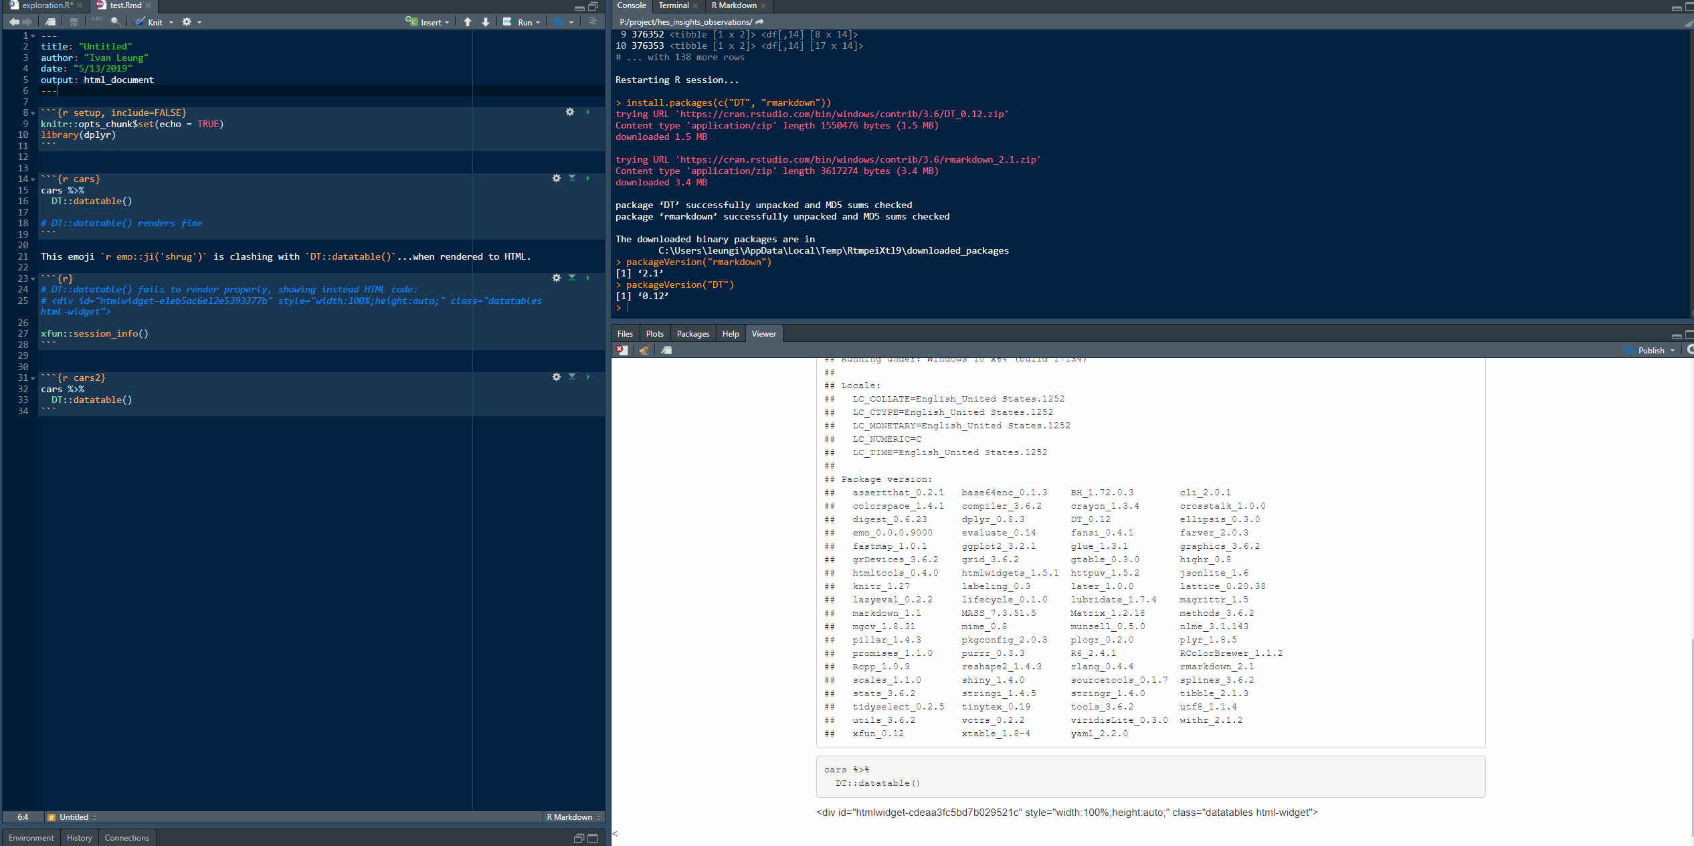
Task: Show viewer content in new window
Action: click(666, 350)
